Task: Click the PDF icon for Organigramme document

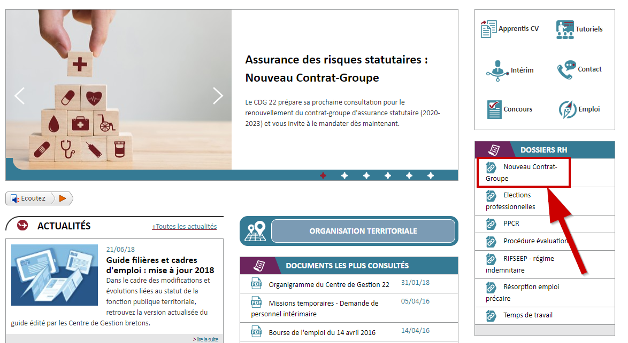Action: click(x=256, y=284)
